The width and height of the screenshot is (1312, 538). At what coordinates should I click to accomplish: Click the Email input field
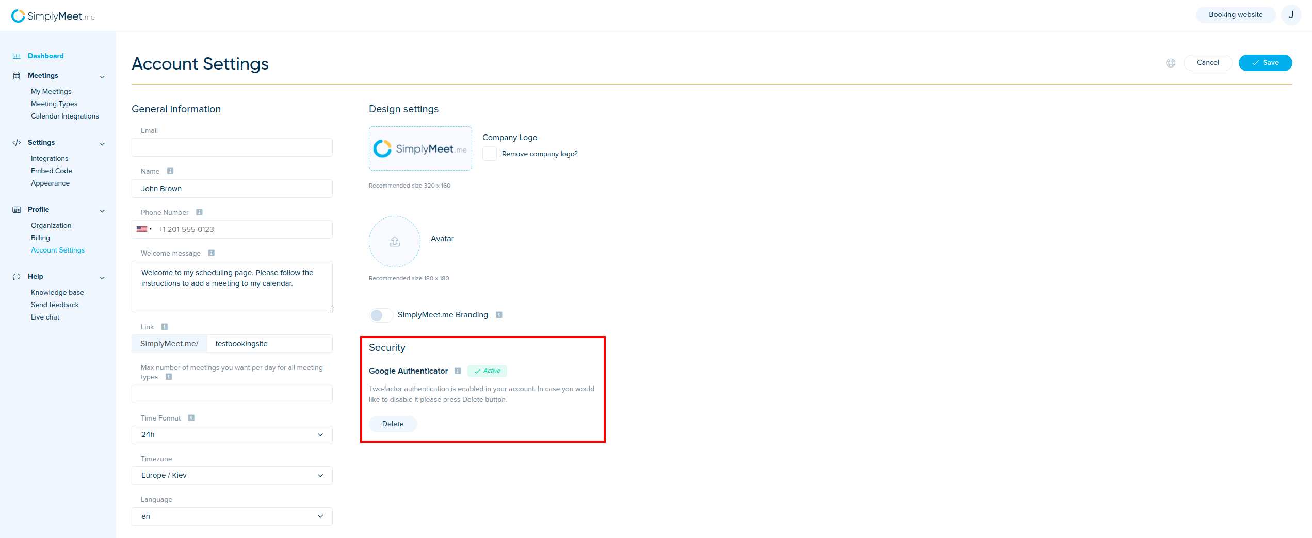232,147
